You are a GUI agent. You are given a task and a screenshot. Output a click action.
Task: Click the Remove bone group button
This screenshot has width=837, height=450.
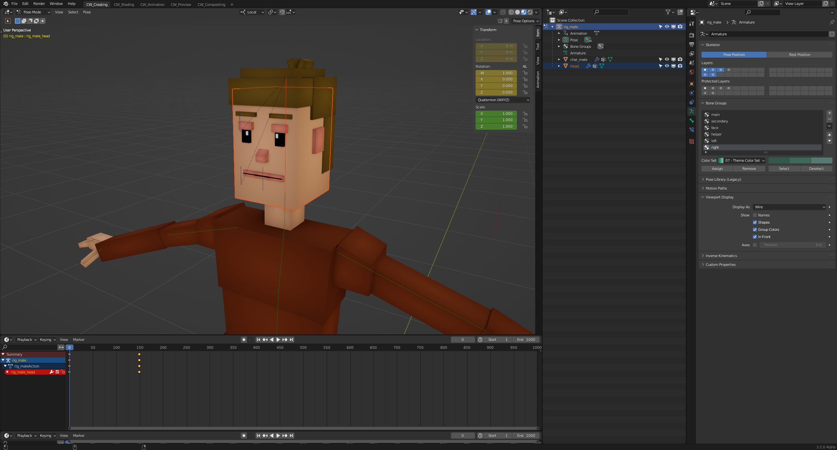click(x=749, y=169)
